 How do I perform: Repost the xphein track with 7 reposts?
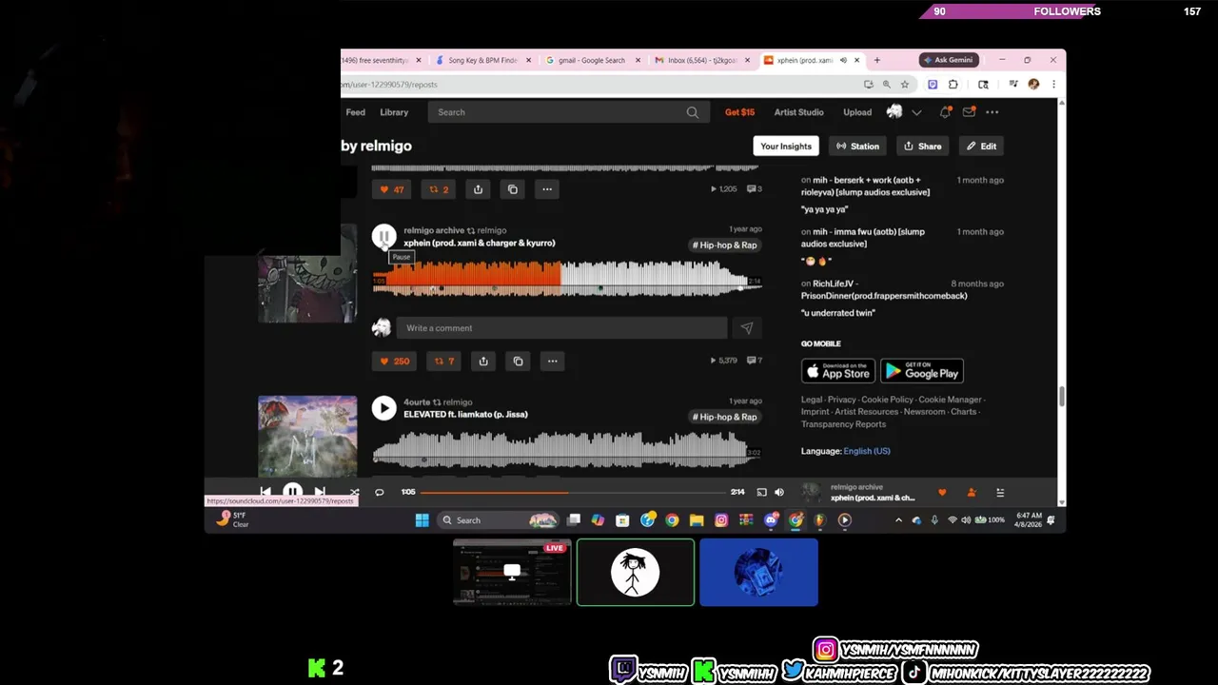[x=443, y=361]
